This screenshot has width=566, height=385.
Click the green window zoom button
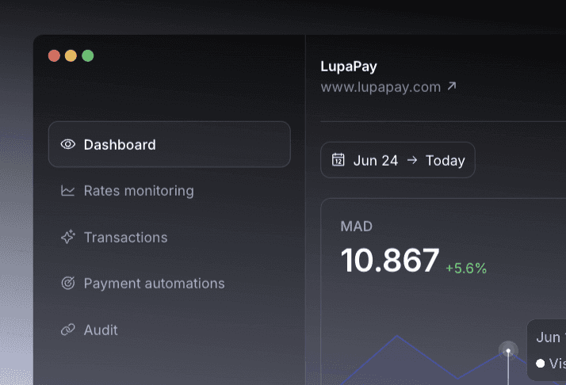[x=88, y=56]
